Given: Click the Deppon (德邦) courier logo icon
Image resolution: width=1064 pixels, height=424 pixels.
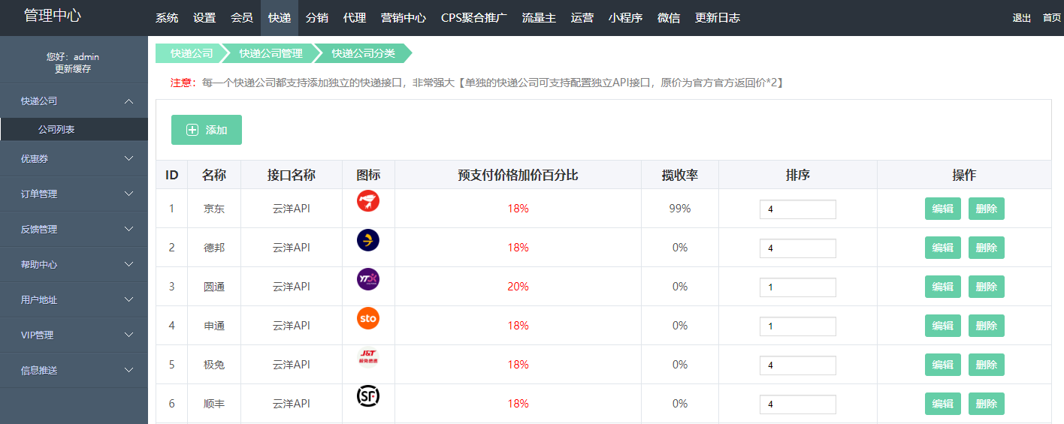Looking at the screenshot, I should 367,240.
